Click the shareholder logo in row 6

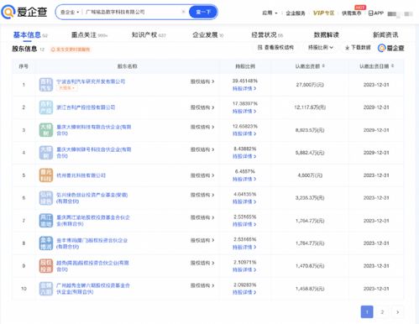click(46, 198)
